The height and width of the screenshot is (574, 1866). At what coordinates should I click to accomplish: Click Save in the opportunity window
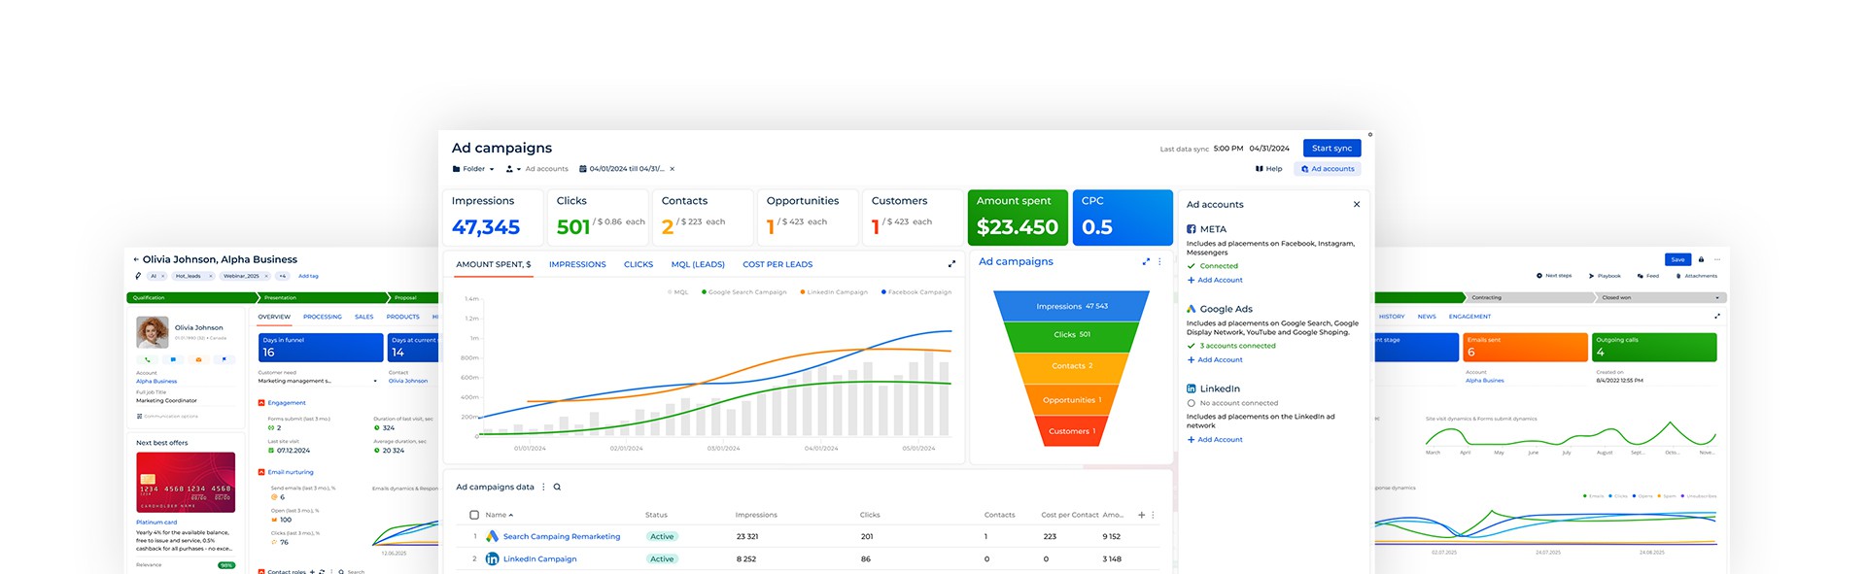[1677, 259]
